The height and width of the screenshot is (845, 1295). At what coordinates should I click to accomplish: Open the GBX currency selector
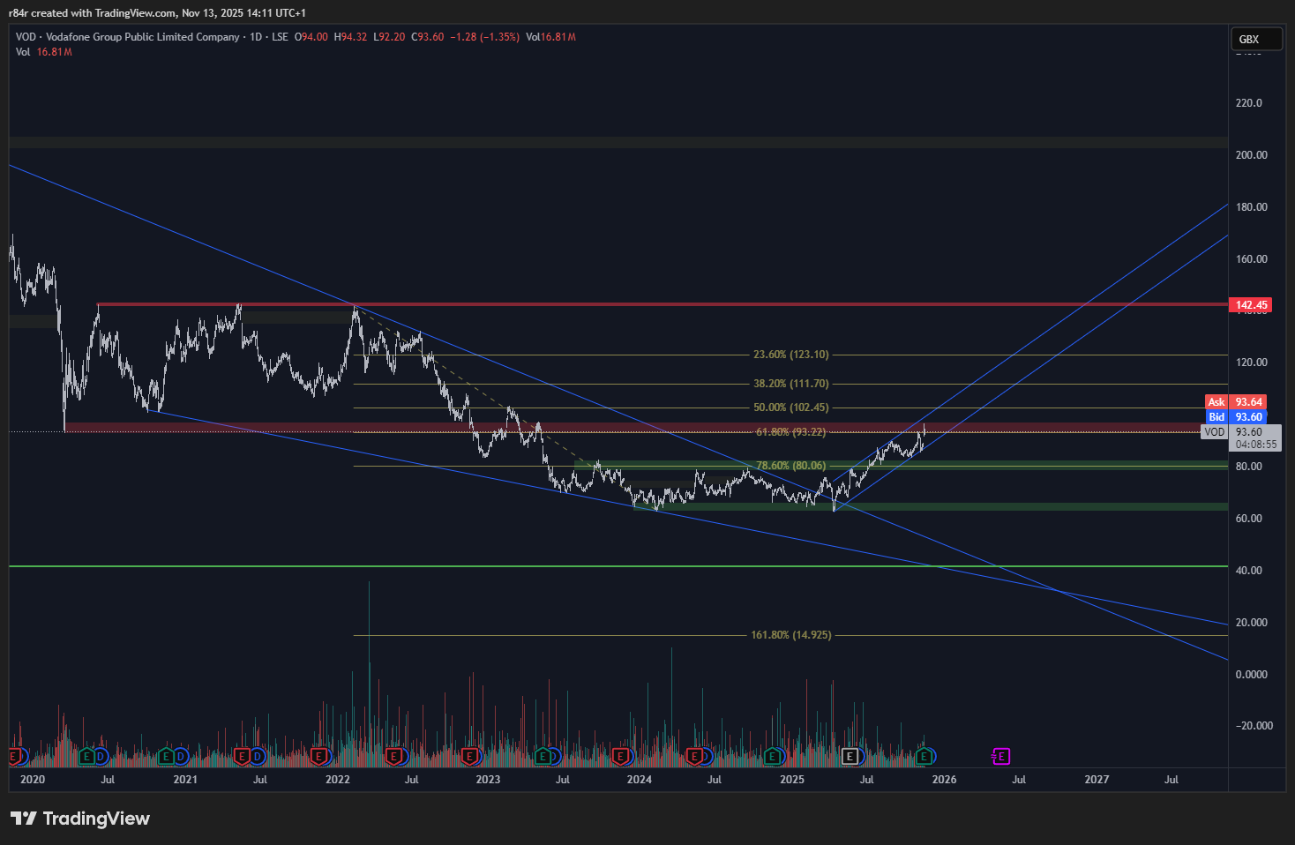coord(1255,39)
